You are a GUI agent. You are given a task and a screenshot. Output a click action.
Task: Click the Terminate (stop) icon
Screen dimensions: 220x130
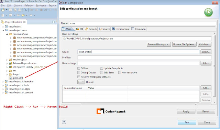[x=41, y=10]
